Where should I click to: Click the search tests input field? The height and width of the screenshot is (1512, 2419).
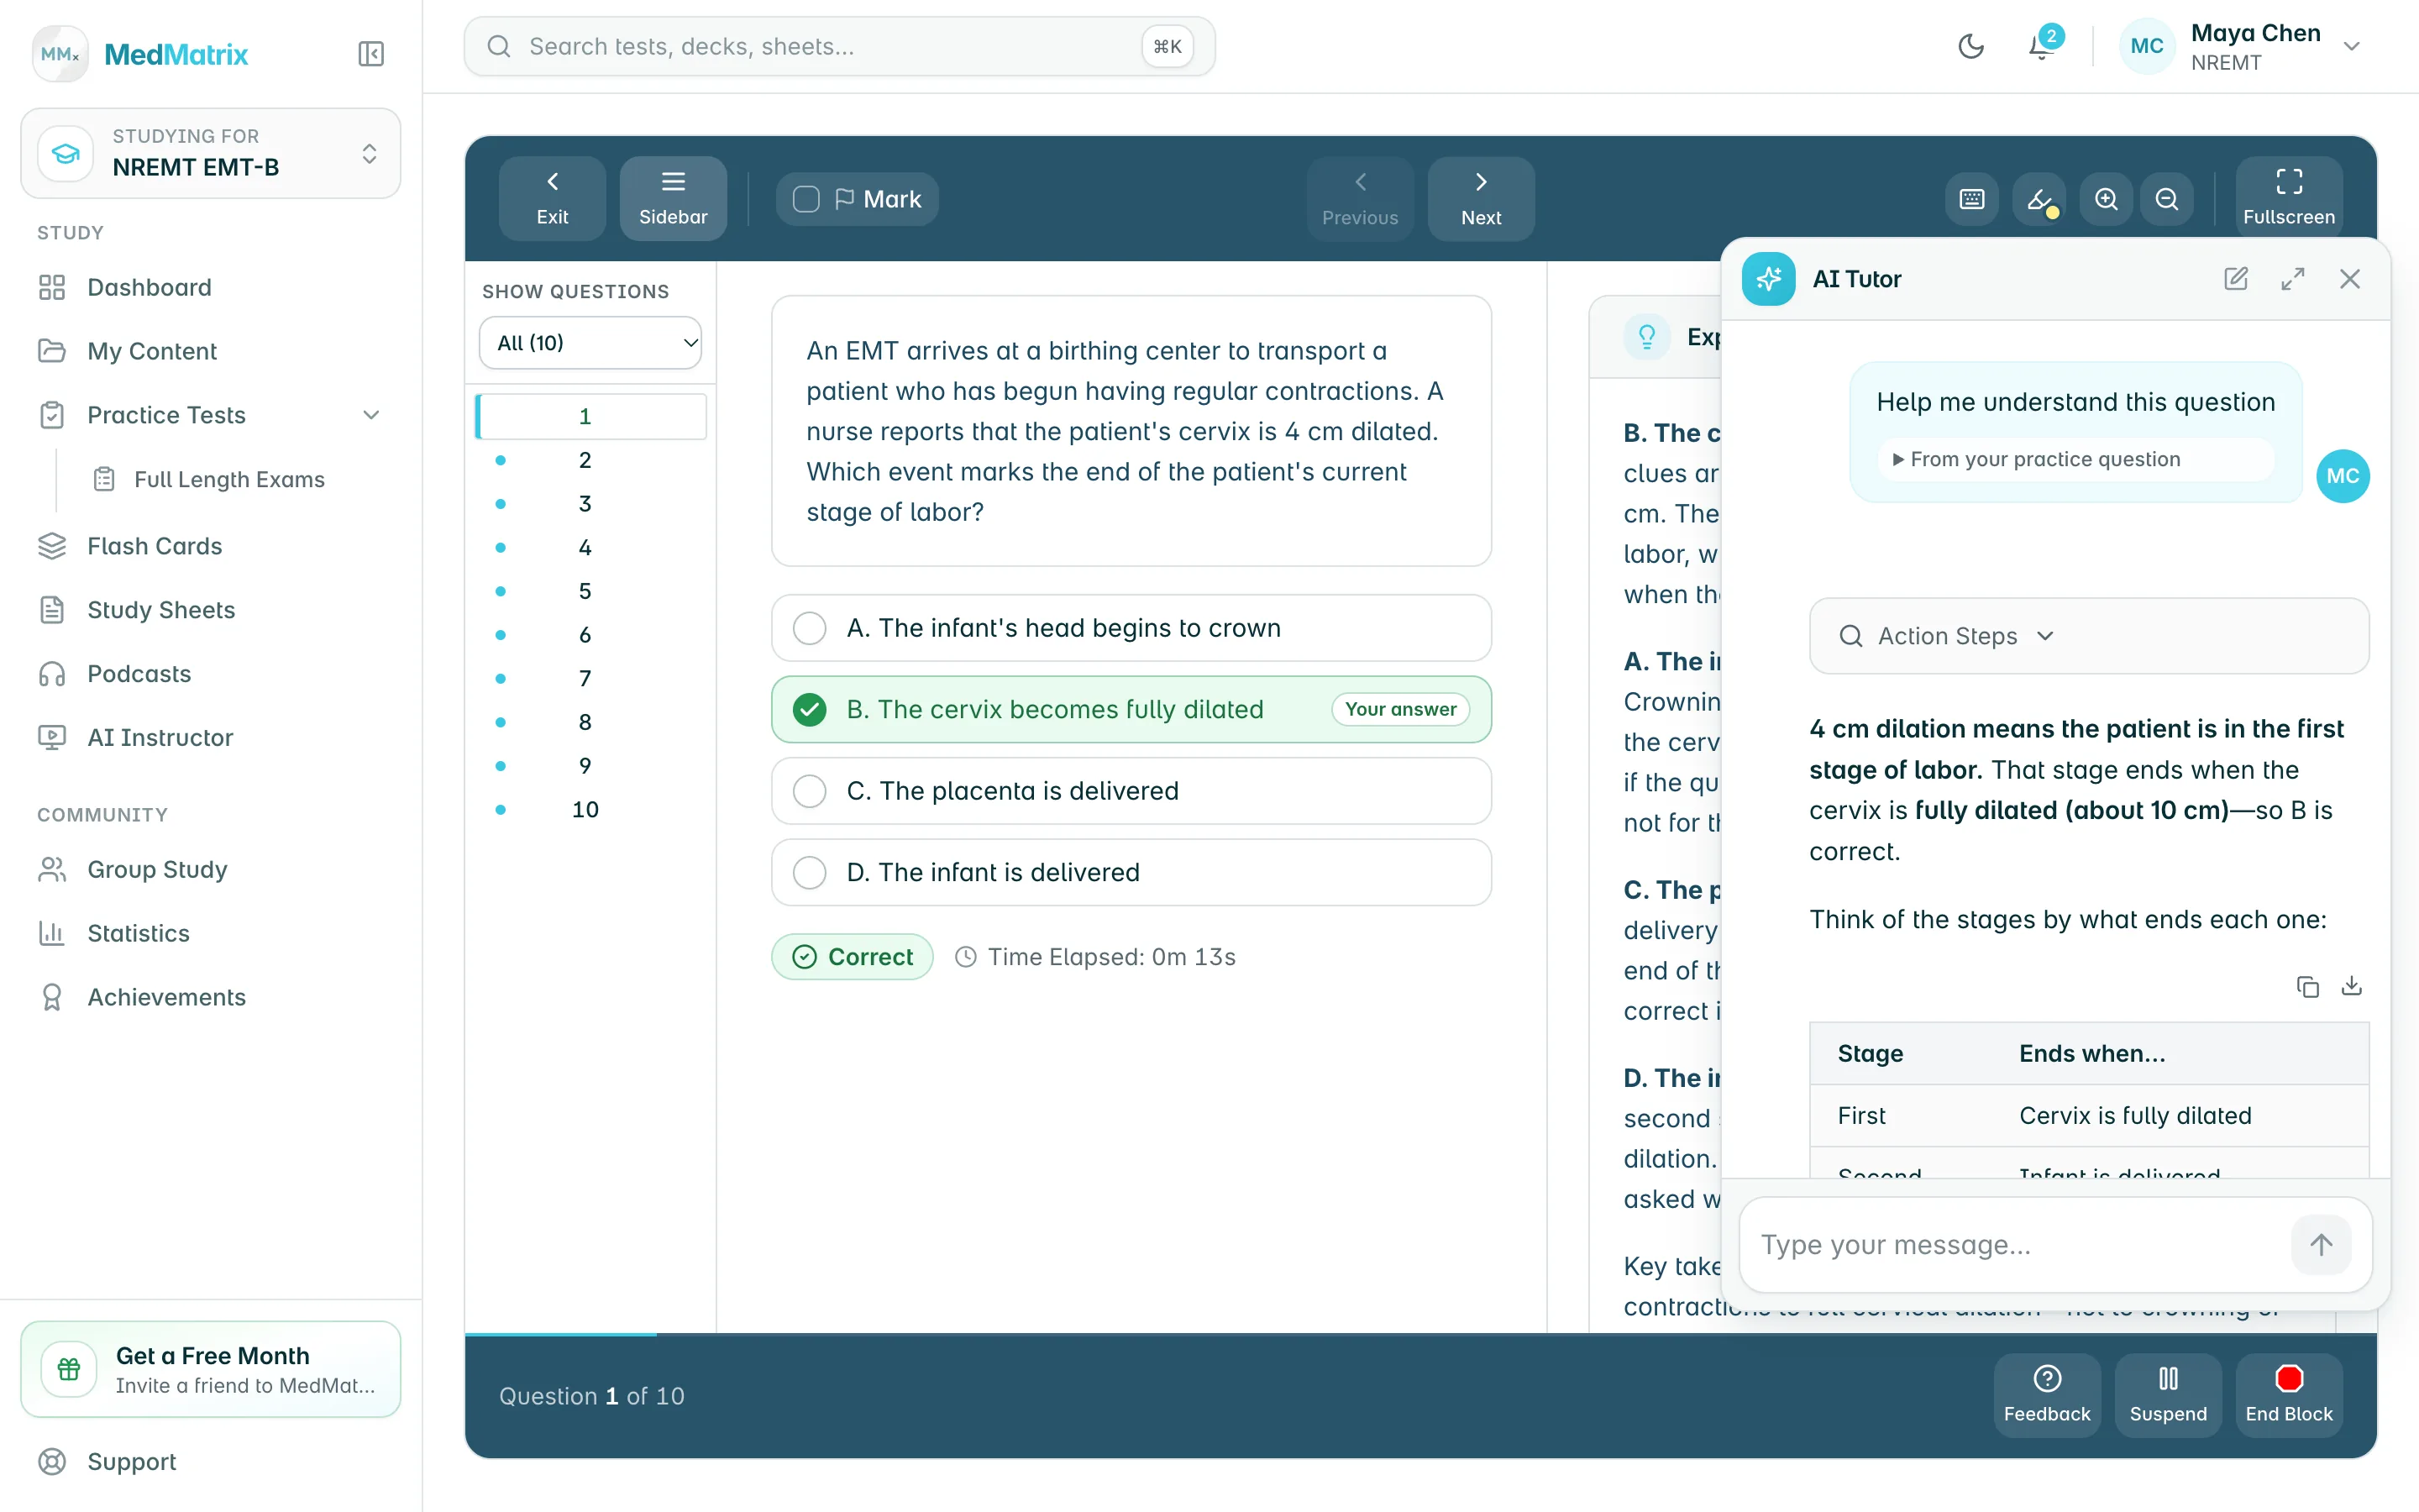(840, 46)
